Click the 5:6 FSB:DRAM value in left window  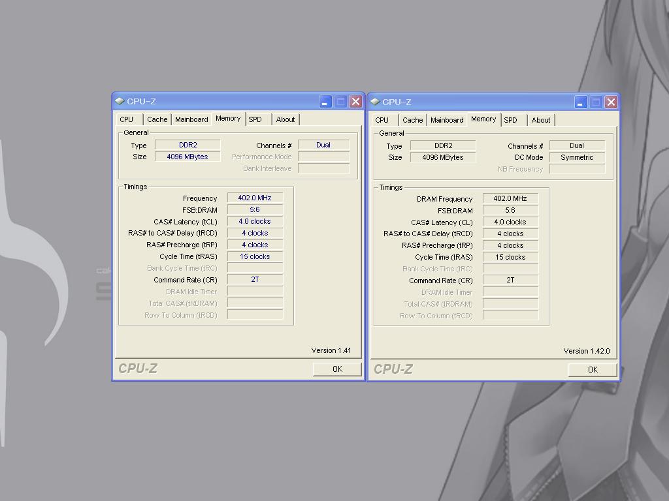click(x=255, y=209)
